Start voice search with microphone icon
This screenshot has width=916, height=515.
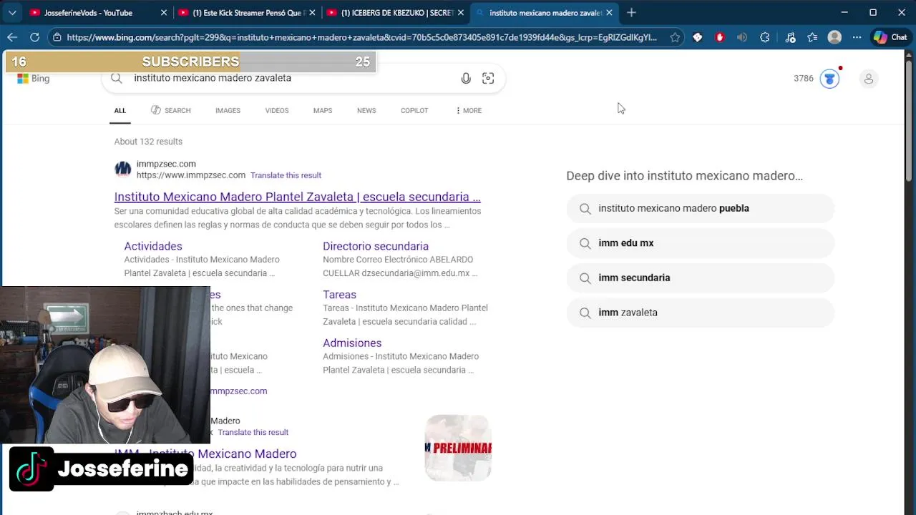pyautogui.click(x=466, y=79)
